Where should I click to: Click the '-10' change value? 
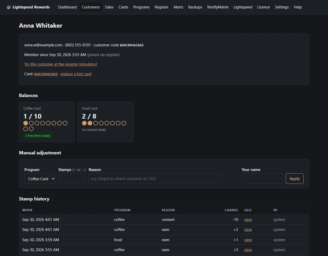(235, 220)
